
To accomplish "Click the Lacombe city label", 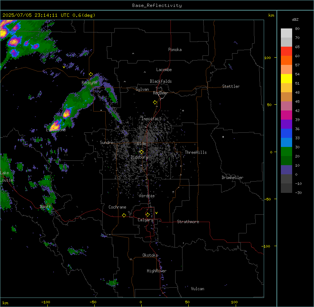I will tap(164, 70).
